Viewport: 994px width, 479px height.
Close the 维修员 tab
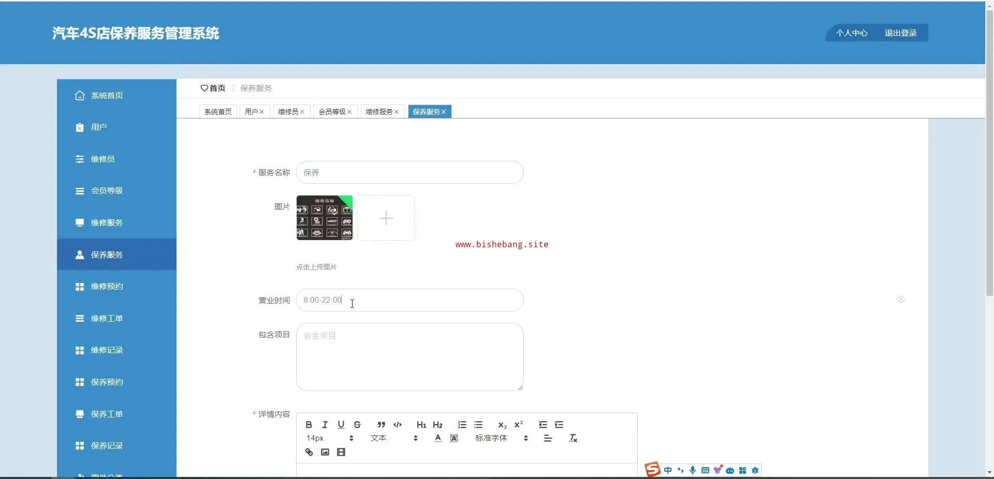click(x=302, y=112)
